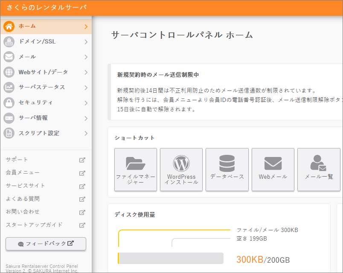Open the Webmail shortcut tile
This screenshot has width=343, height=273.
point(273,169)
